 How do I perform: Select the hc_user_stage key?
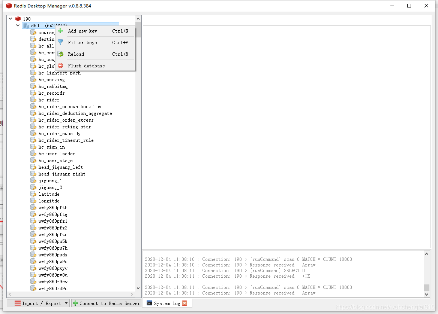coord(55,160)
